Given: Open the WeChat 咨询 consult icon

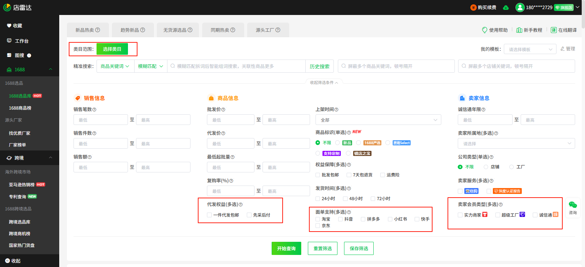Looking at the screenshot, I should 573,205.
